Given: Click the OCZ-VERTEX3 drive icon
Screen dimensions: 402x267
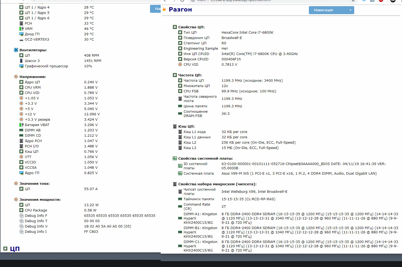Looking at the screenshot, I should point(21,40).
